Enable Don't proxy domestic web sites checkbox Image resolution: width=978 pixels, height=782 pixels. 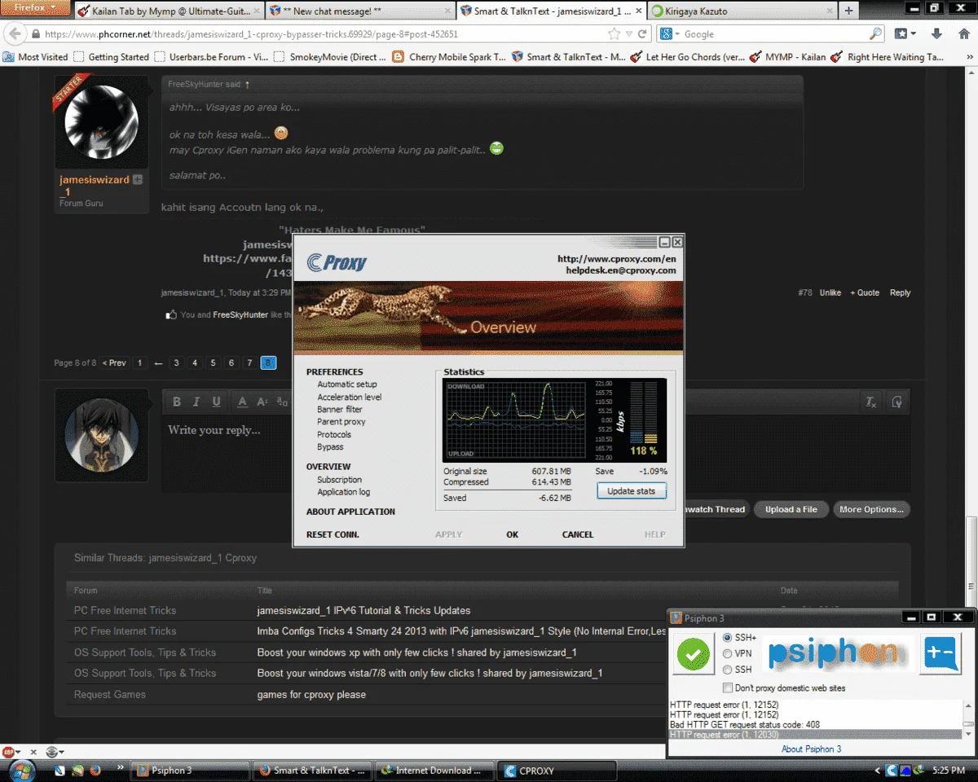(x=728, y=688)
